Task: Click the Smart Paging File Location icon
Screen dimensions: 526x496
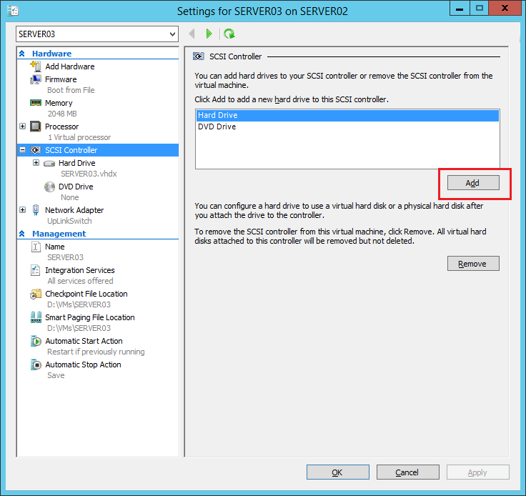Action: (x=36, y=317)
